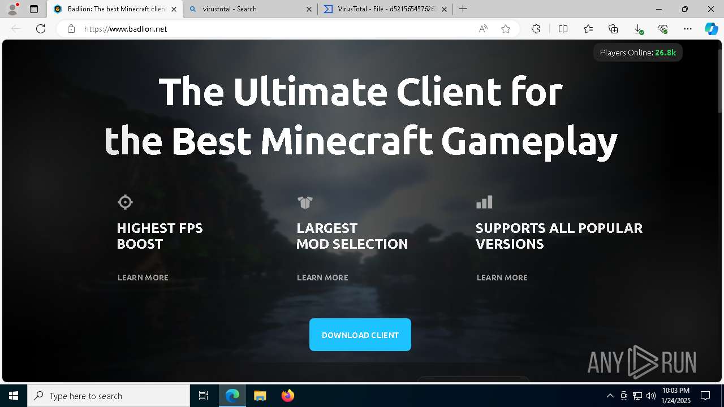Image resolution: width=724 pixels, height=407 pixels.
Task: Open the Extensions puzzle icon
Action: [x=536, y=29]
